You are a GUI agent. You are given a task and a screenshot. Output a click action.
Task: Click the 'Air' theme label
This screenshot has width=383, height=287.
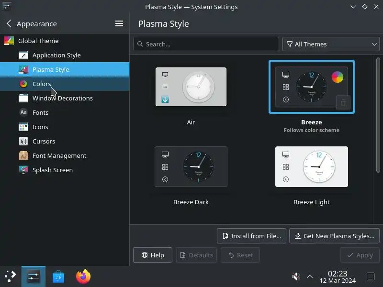191,122
